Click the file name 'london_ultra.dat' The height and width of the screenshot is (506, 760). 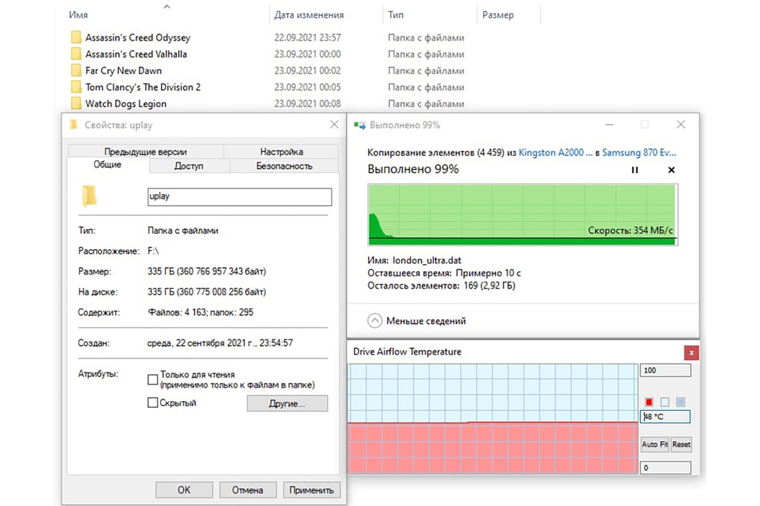click(426, 260)
